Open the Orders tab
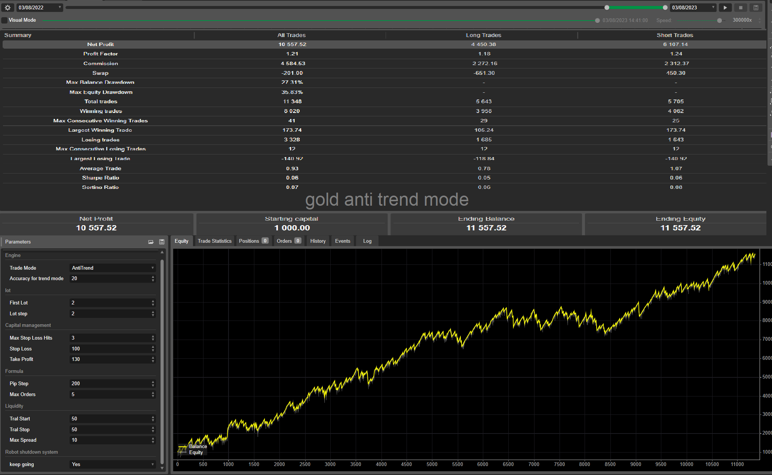772x475 pixels. (x=289, y=241)
